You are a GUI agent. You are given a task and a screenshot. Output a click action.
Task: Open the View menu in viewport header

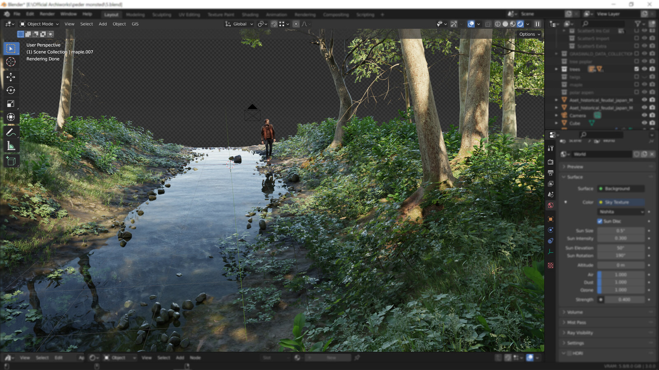click(x=70, y=24)
